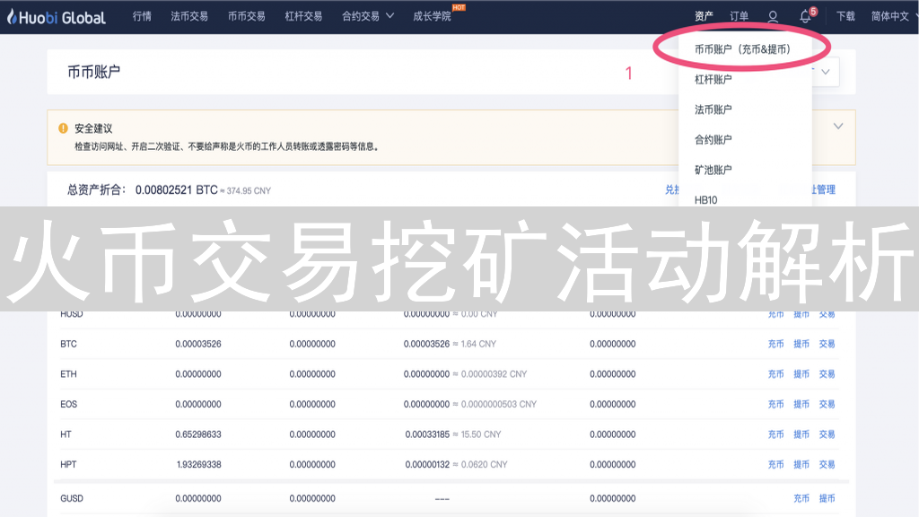
Task: Expand the 合约交易 dropdown
Action: (x=367, y=16)
